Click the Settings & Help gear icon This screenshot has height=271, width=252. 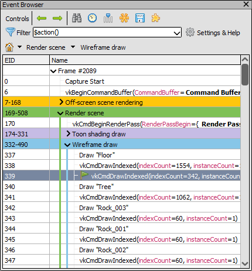[190, 32]
